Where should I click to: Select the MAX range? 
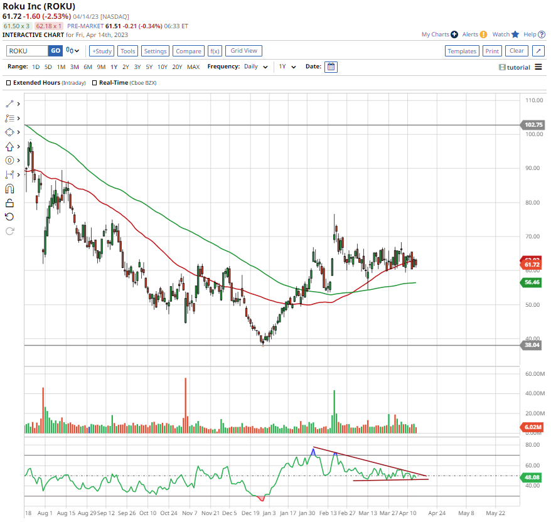click(x=193, y=67)
